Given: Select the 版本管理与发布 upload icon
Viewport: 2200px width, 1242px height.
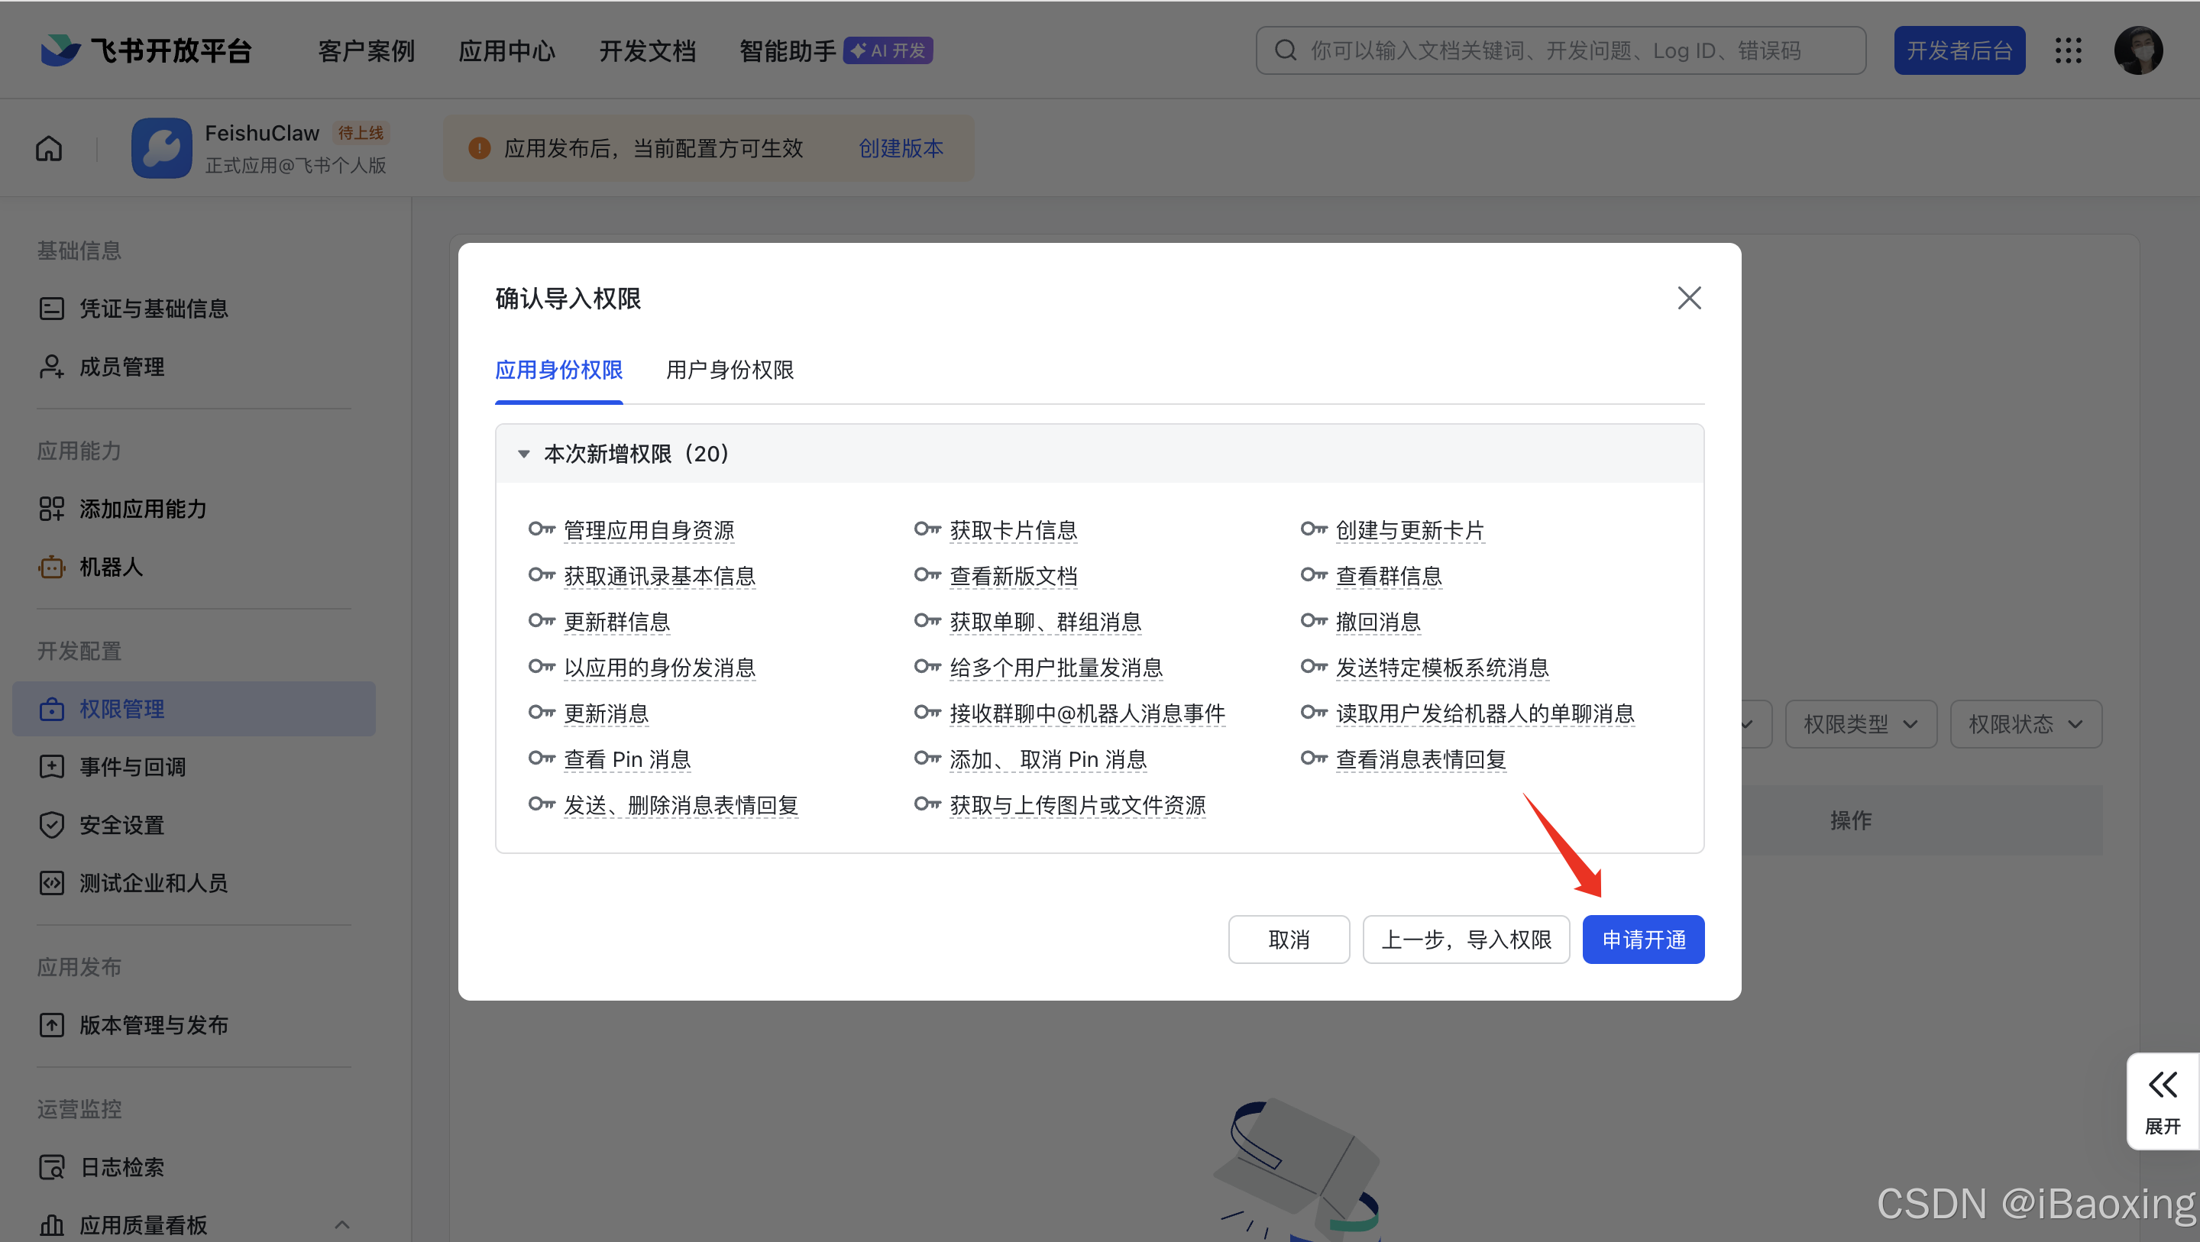Looking at the screenshot, I should [52, 1025].
